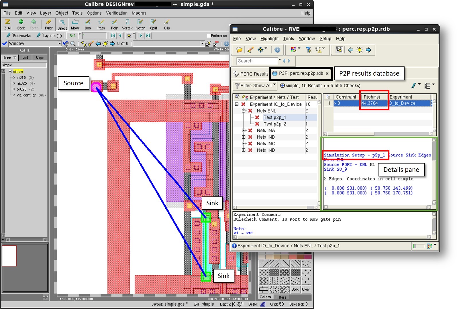Open Bookmarks in DESIGNrev toolbar
459x309 pixels.
click(19, 36)
